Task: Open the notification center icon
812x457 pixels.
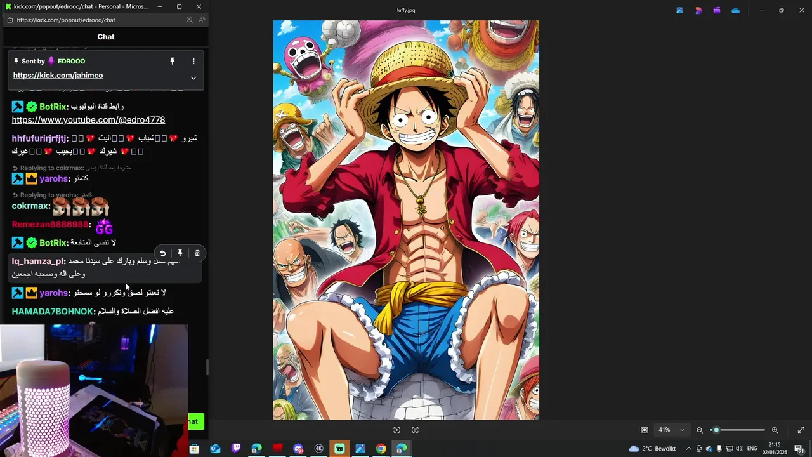Action: (799, 449)
